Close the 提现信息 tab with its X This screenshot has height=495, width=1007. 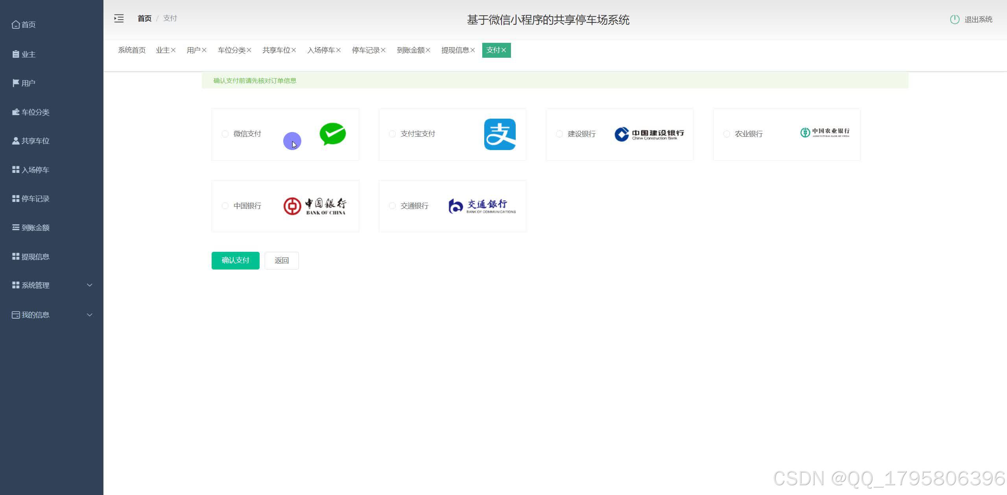pos(473,50)
